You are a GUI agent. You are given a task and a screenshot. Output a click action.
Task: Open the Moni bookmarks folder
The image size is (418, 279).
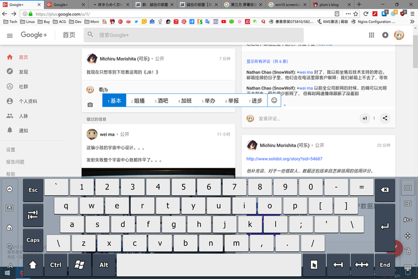coord(92,22)
